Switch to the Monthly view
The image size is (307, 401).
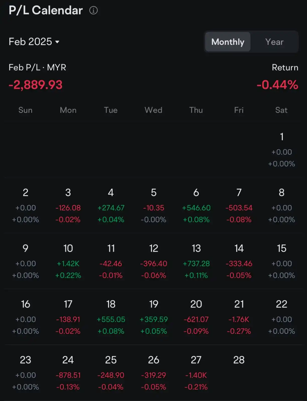[x=227, y=42]
